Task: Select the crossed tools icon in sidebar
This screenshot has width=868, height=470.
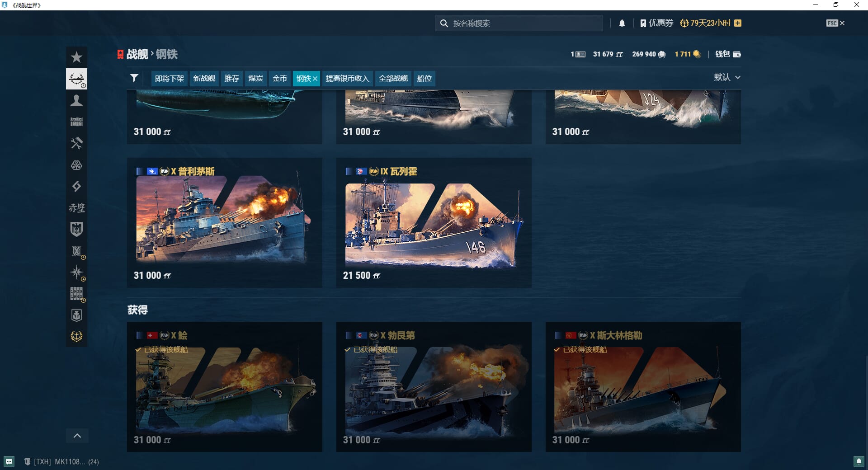Action: pos(76,143)
